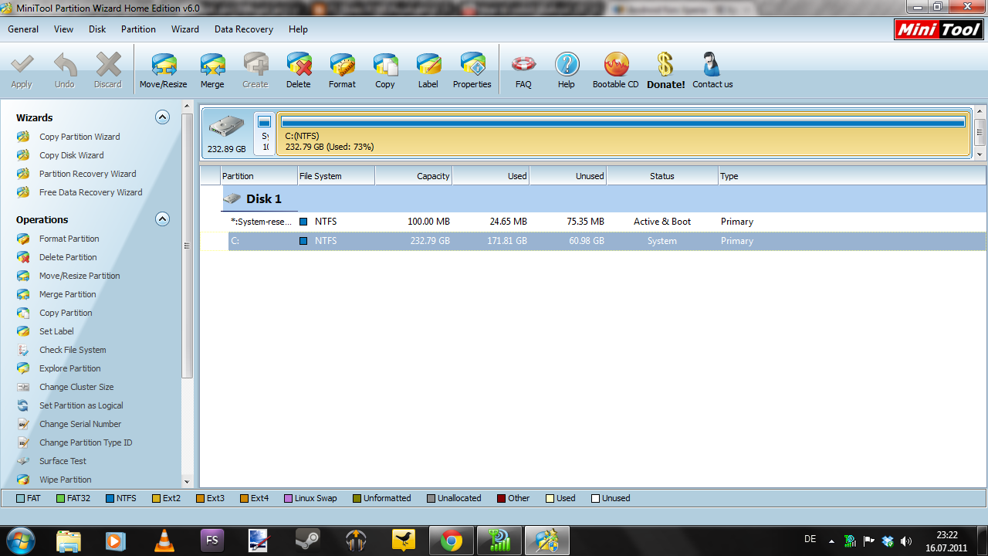Open the Data Recovery menu
This screenshot has width=988, height=556.
click(244, 29)
